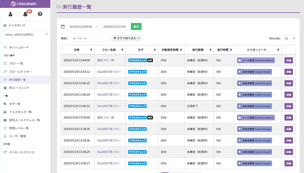Click インスタンス label icon in sidebar
This screenshot has height=173, width=304.
pos(5,26)
